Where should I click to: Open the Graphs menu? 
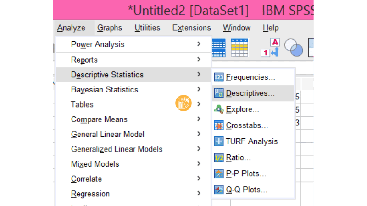click(110, 28)
